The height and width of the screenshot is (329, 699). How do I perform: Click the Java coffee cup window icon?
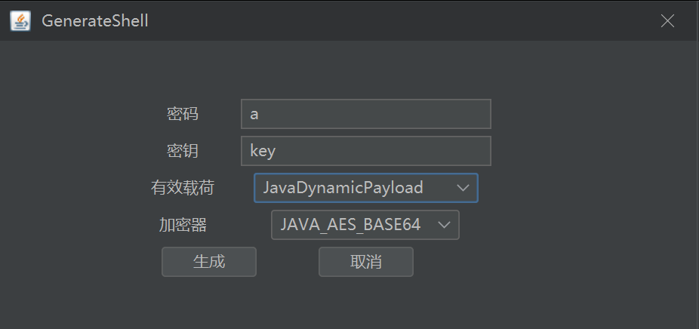pyautogui.click(x=20, y=21)
